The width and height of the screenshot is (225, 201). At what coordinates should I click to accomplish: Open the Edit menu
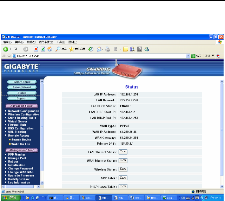pyautogui.click(x=19, y=42)
